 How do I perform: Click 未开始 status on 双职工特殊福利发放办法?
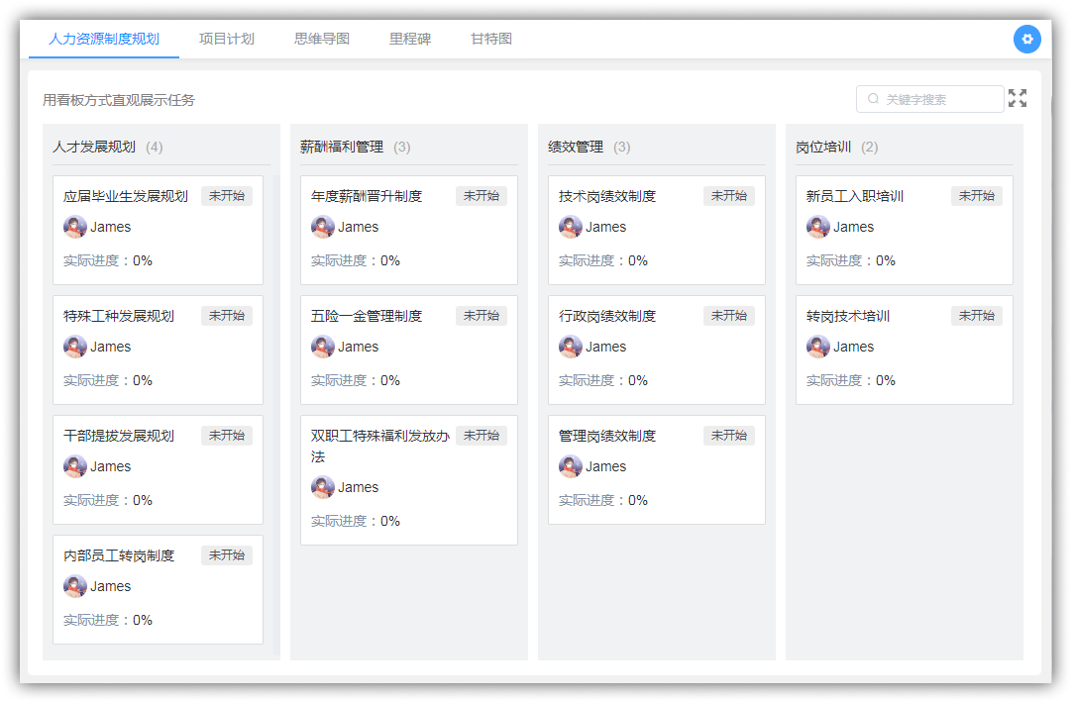click(482, 436)
